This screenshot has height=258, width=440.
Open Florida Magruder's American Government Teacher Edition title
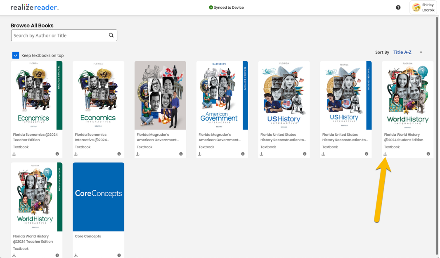tap(219, 137)
